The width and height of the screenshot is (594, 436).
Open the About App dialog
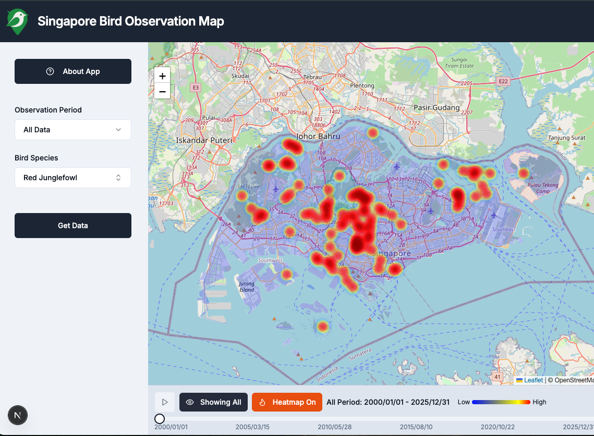pyautogui.click(x=72, y=71)
